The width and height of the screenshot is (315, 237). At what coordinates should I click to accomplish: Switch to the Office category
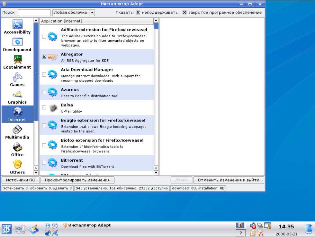17,150
